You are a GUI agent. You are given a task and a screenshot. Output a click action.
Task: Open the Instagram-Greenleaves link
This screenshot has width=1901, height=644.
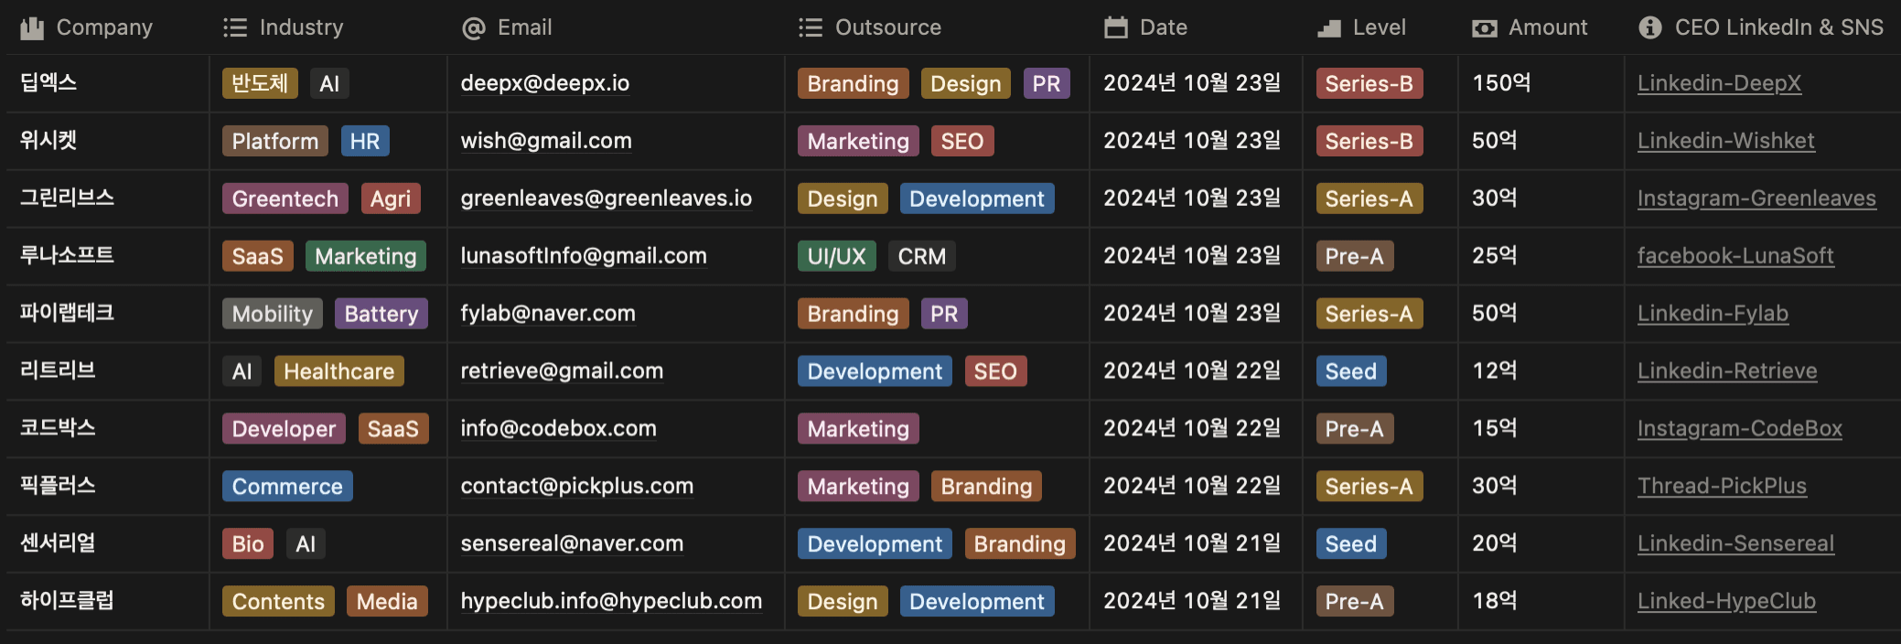tap(1756, 199)
